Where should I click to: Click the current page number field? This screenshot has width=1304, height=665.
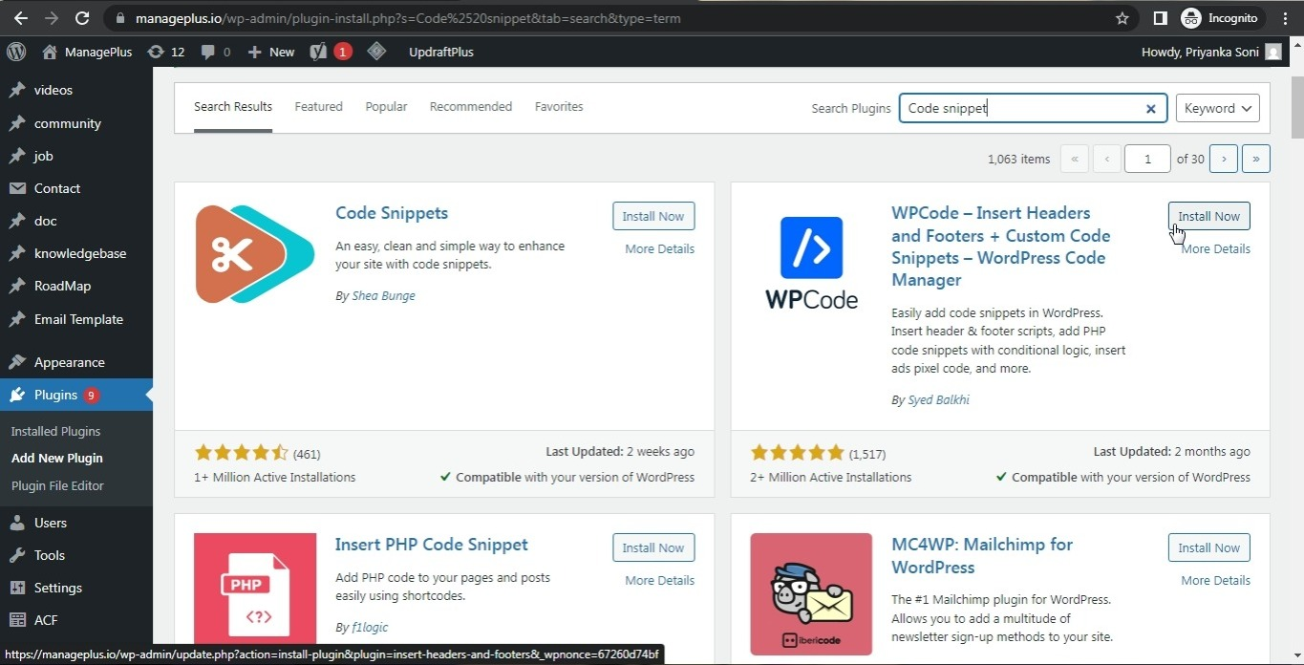[x=1147, y=159]
